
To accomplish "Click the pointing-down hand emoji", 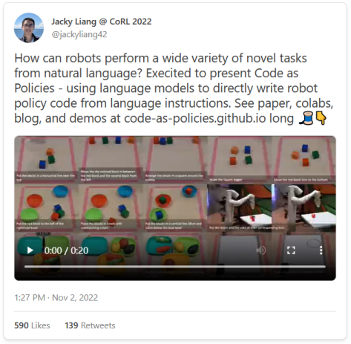I will [321, 118].
